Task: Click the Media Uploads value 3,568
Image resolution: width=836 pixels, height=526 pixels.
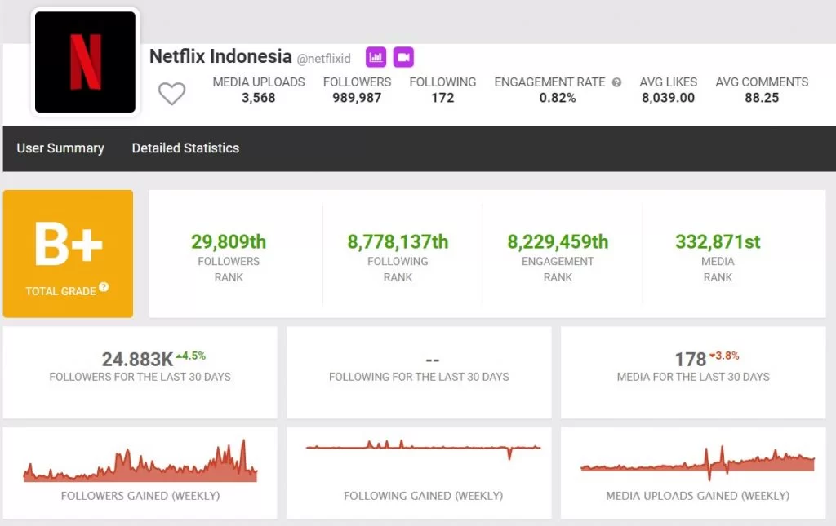Action: (259, 98)
